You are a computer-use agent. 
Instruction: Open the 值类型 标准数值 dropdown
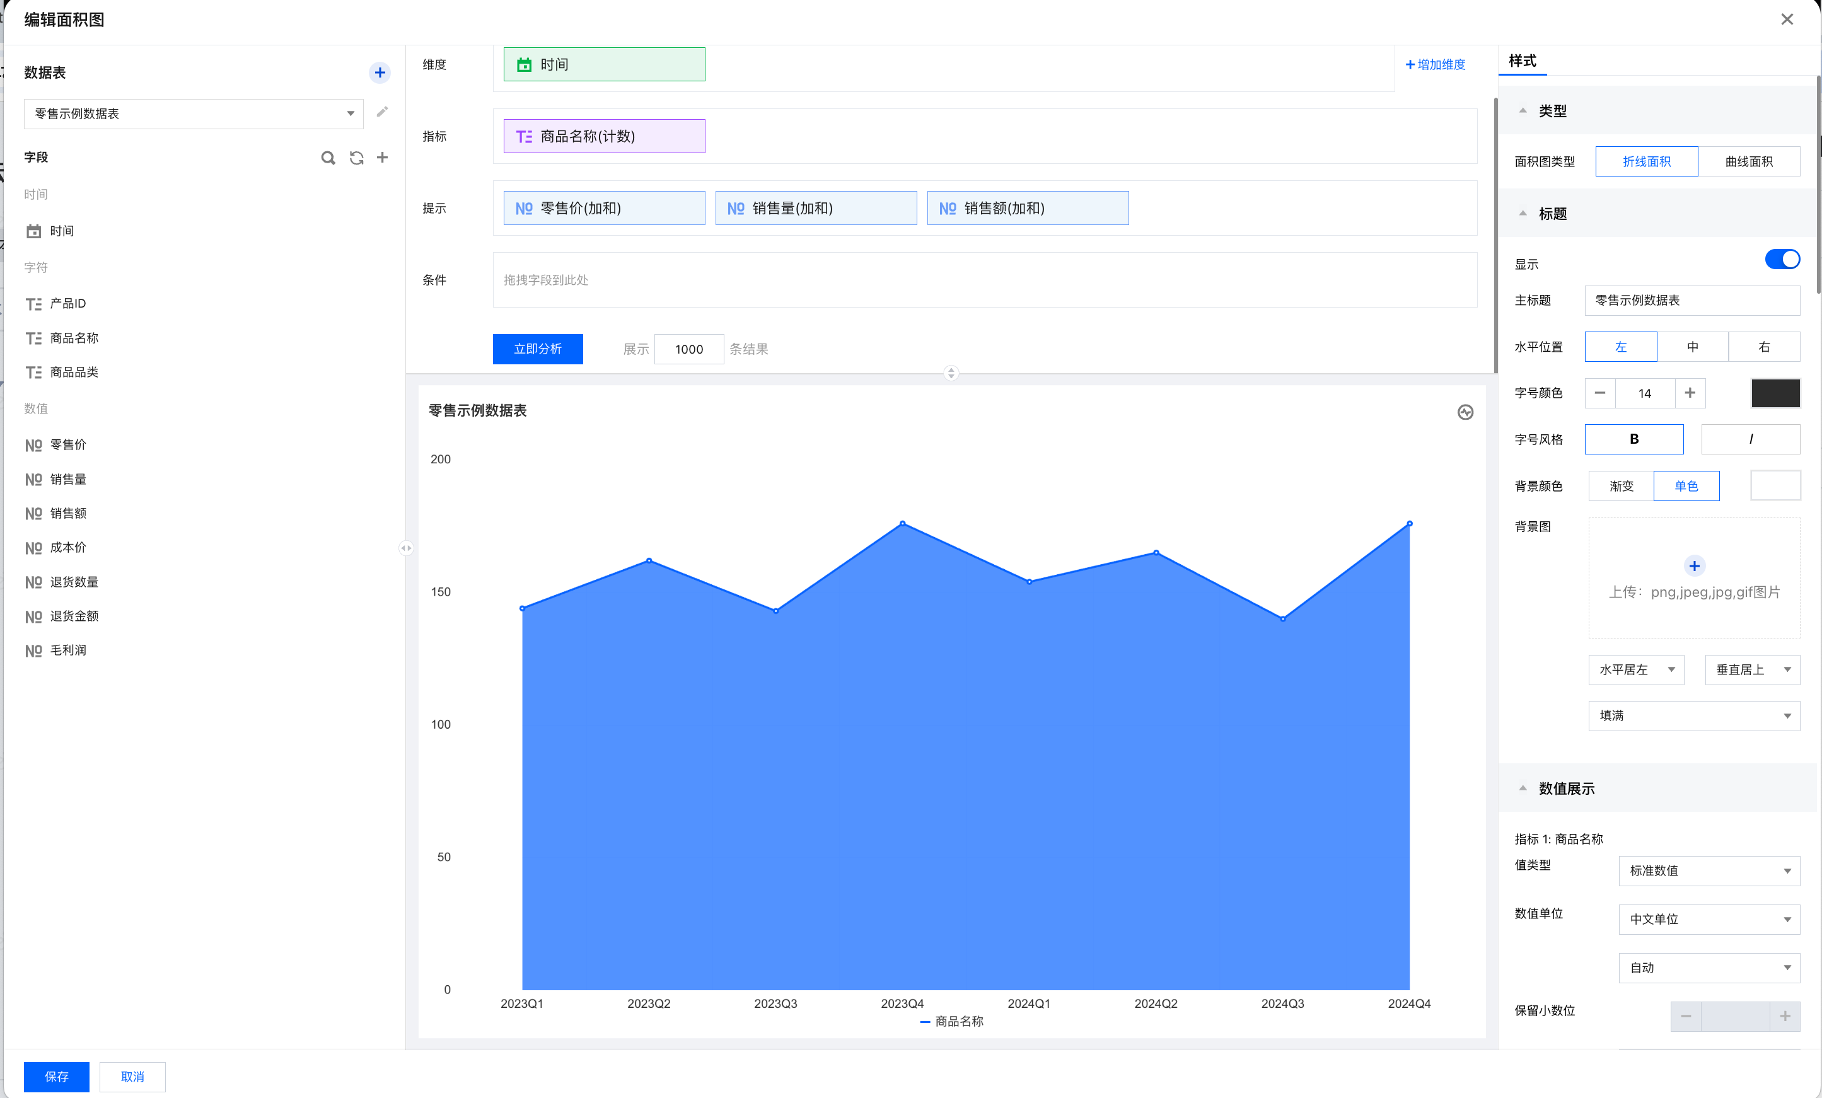pos(1708,870)
